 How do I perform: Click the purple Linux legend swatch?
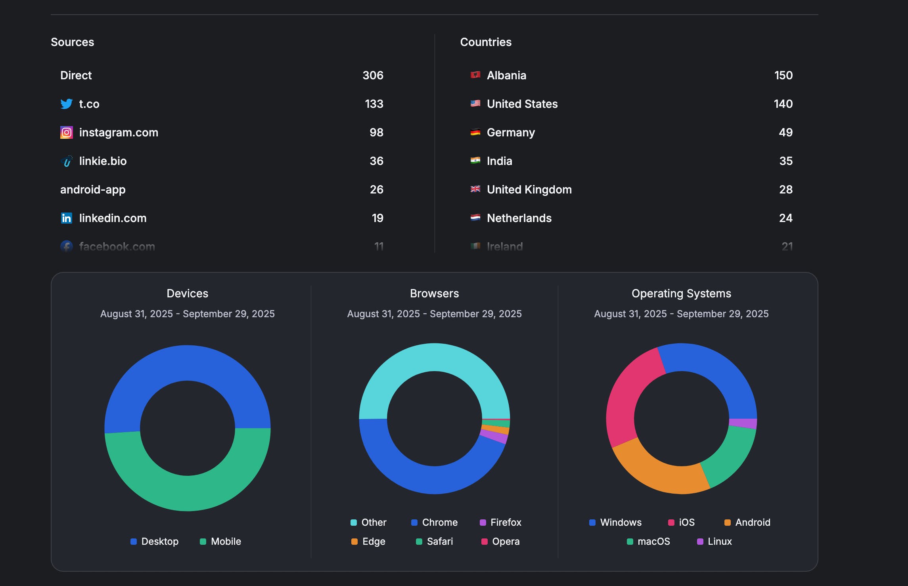pos(700,541)
